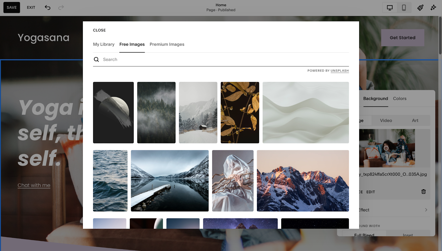
Task: Open site styles paintbrush icon
Action: [x=420, y=8]
